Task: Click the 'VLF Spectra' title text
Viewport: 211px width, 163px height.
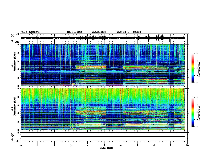Action: [x=30, y=32]
